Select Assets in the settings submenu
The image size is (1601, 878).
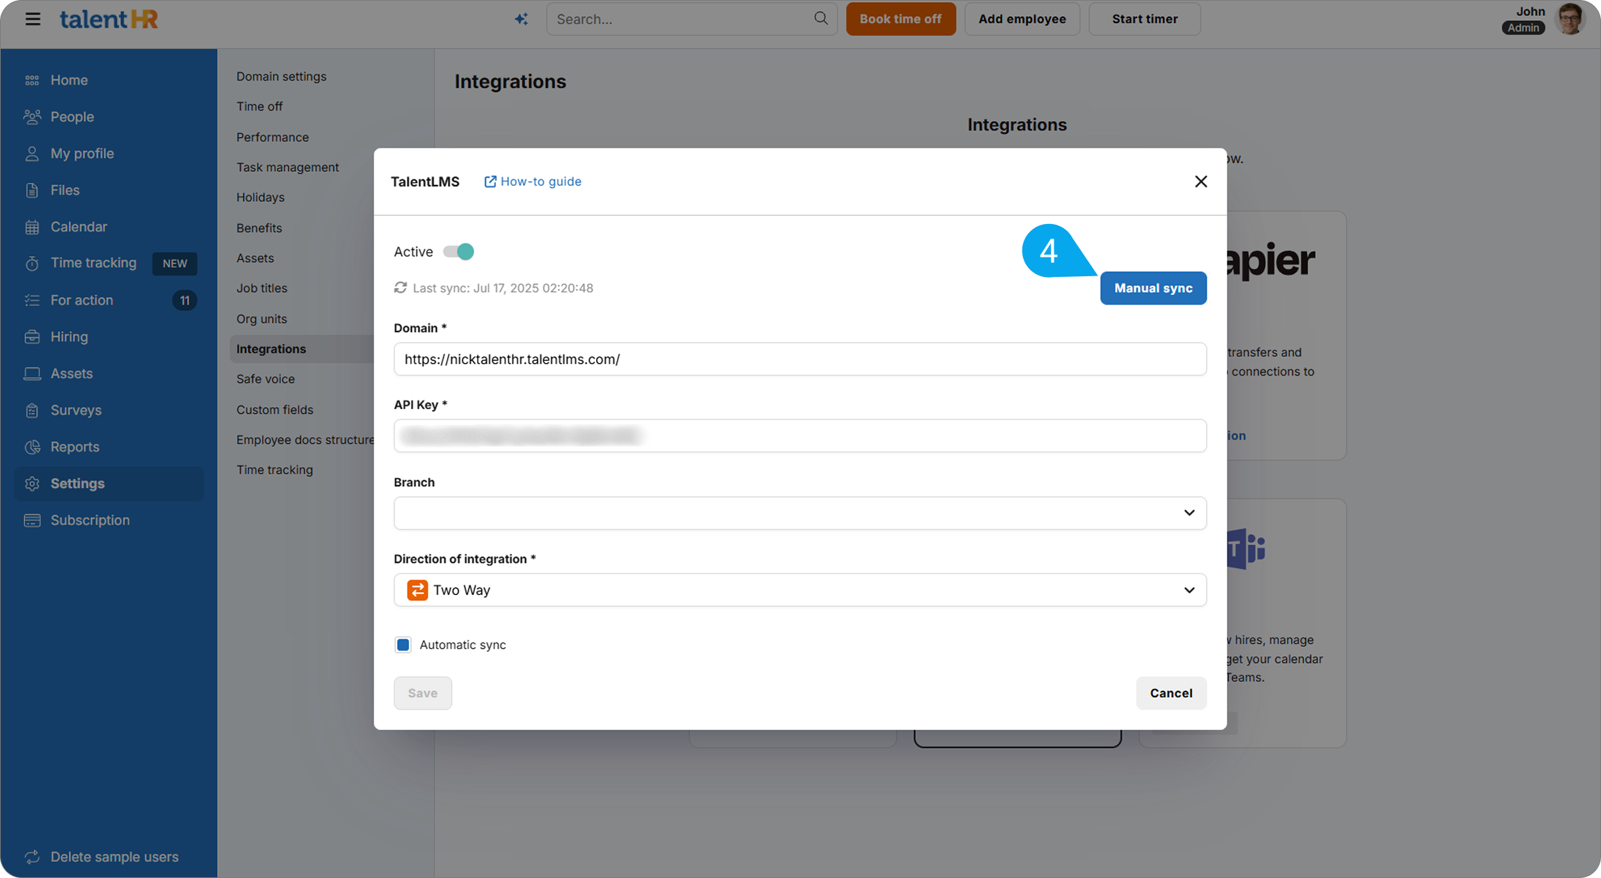coord(255,258)
